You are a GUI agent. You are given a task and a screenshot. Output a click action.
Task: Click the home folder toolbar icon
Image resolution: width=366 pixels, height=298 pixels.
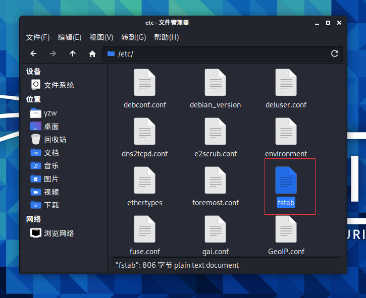coord(92,53)
